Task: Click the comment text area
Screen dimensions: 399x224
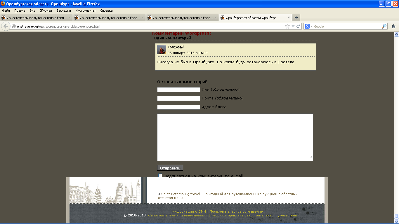Action: (x=235, y=137)
